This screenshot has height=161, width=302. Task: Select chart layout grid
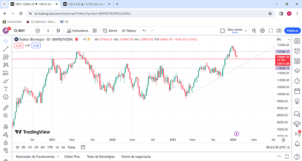coord(222,31)
